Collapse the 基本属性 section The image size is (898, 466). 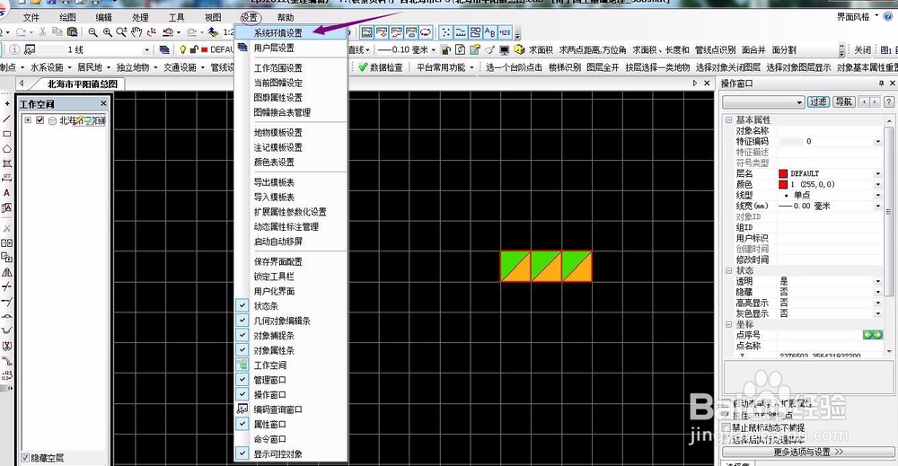click(729, 119)
